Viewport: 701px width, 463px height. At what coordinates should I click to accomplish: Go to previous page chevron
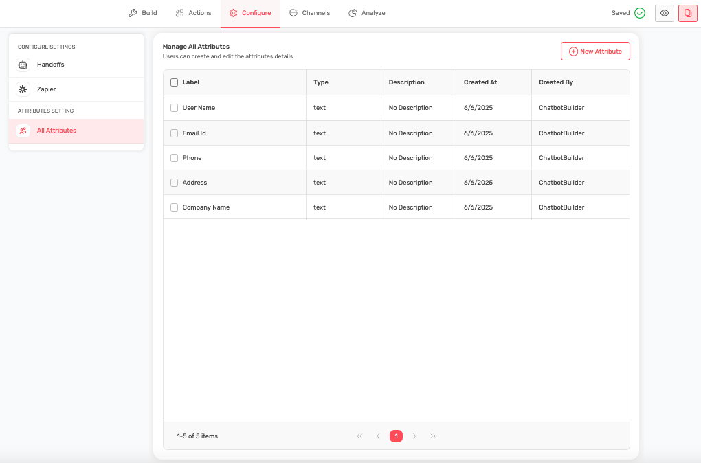pyautogui.click(x=378, y=436)
